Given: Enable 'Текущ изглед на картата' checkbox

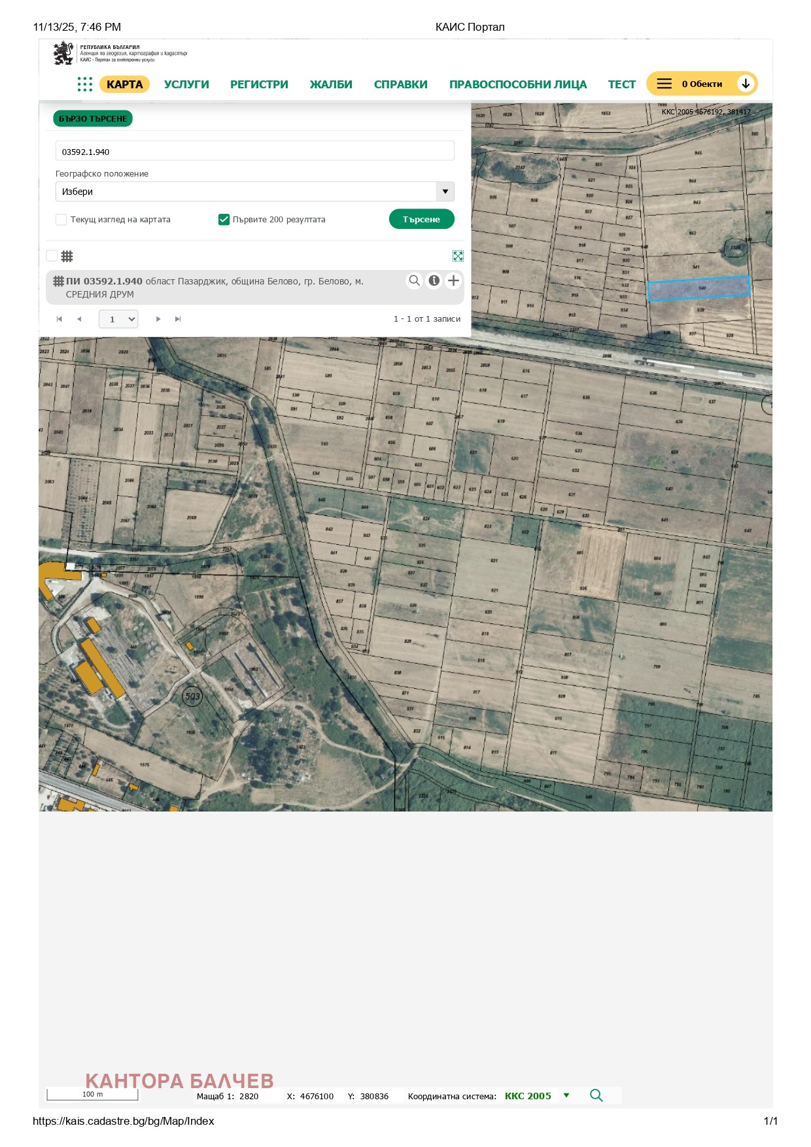Looking at the screenshot, I should (61, 220).
